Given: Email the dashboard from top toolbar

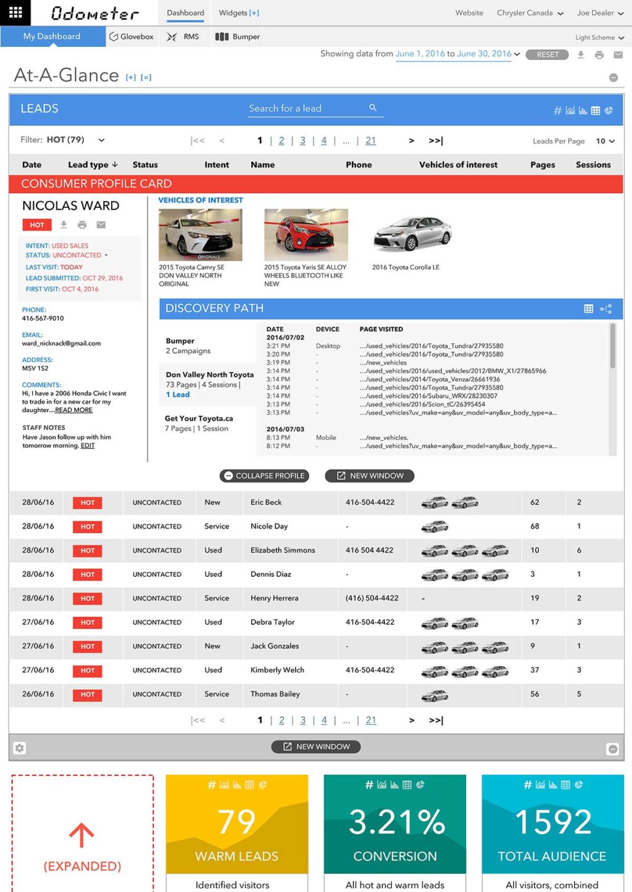Looking at the screenshot, I should coord(618,55).
